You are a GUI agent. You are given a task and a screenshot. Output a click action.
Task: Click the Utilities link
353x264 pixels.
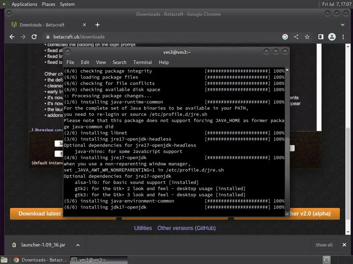point(143,228)
